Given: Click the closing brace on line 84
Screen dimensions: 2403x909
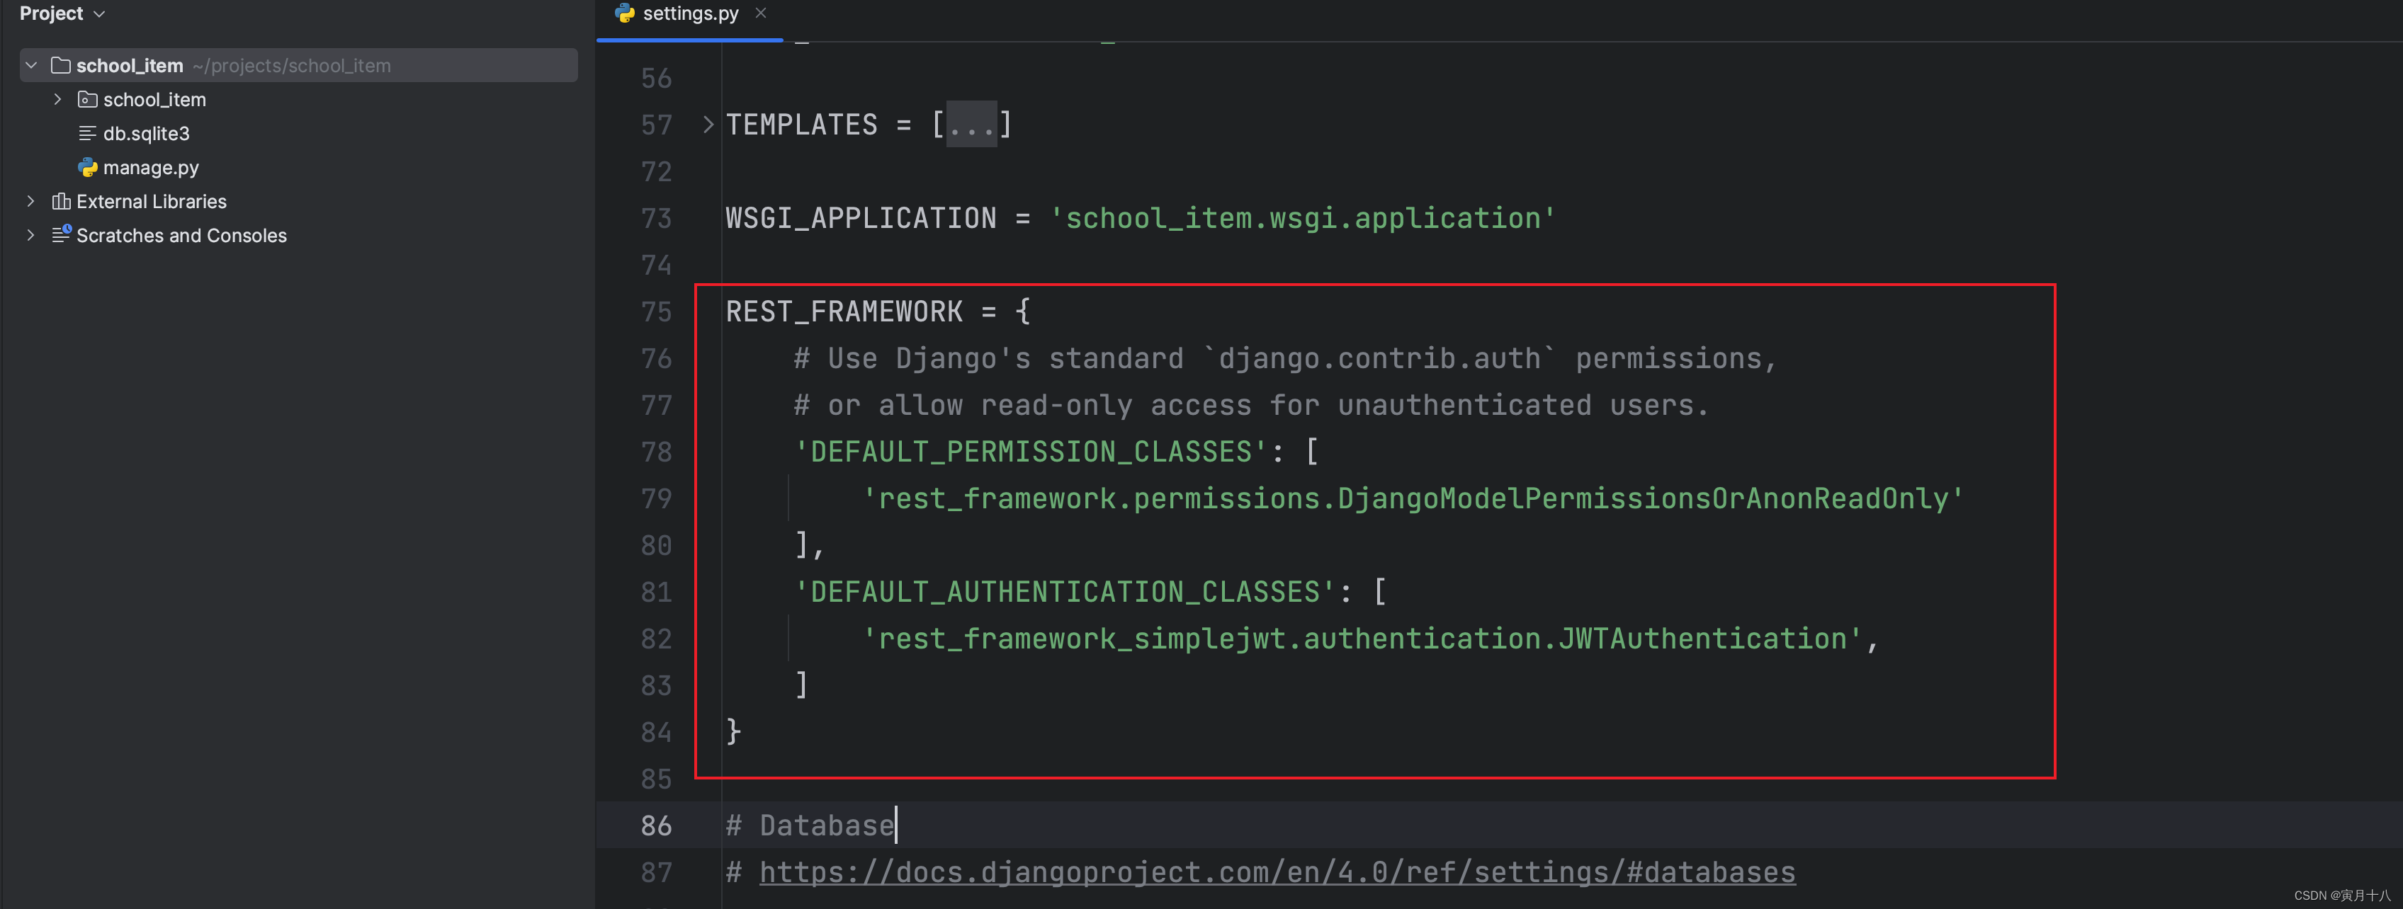Looking at the screenshot, I should coord(734,732).
